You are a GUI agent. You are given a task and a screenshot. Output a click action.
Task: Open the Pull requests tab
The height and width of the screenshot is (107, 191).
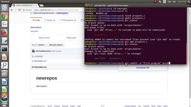point(68,20)
